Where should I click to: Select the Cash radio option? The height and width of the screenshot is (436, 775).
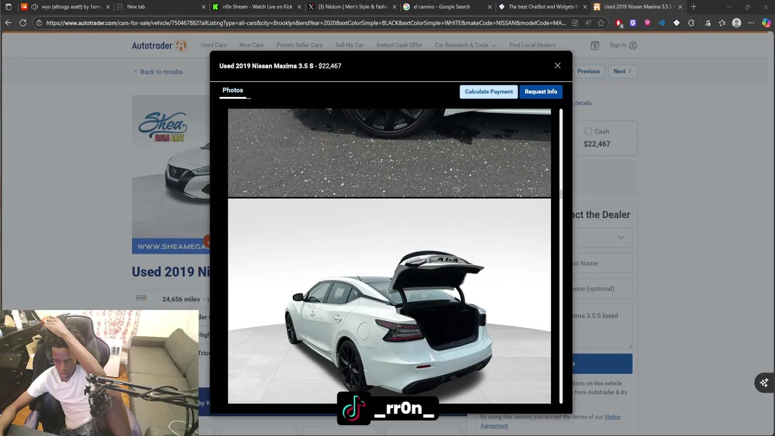point(589,131)
